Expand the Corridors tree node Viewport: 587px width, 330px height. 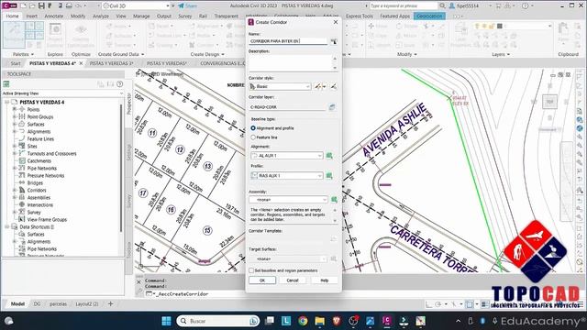click(x=15, y=190)
